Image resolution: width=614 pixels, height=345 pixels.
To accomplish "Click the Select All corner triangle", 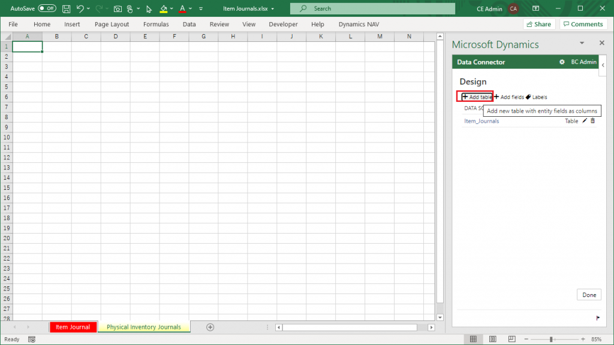I will tap(7, 37).
